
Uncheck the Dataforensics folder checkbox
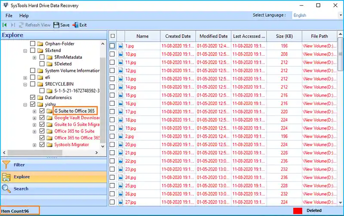(x=33, y=98)
